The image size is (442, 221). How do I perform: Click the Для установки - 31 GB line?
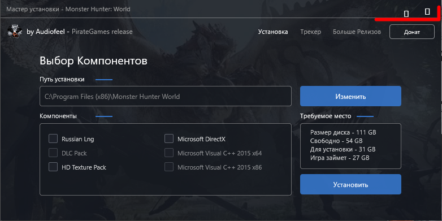tap(343, 149)
